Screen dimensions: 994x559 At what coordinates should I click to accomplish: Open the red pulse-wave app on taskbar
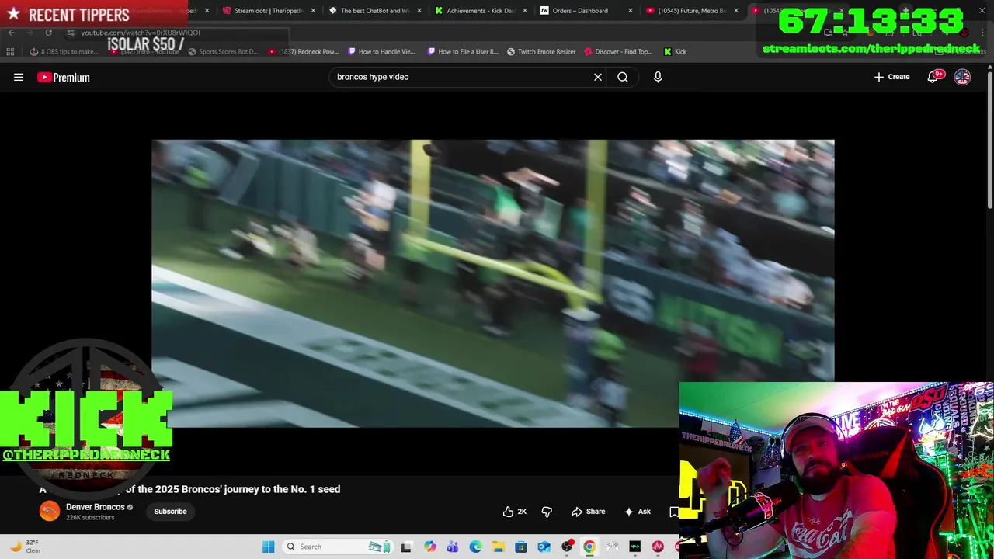(x=658, y=547)
